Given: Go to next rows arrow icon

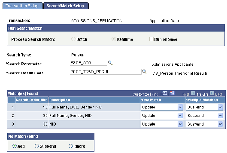Looking at the screenshot, I should click(211, 93).
